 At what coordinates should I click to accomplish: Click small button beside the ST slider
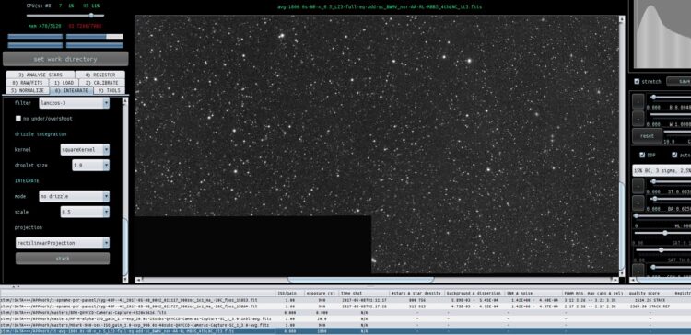(x=638, y=186)
